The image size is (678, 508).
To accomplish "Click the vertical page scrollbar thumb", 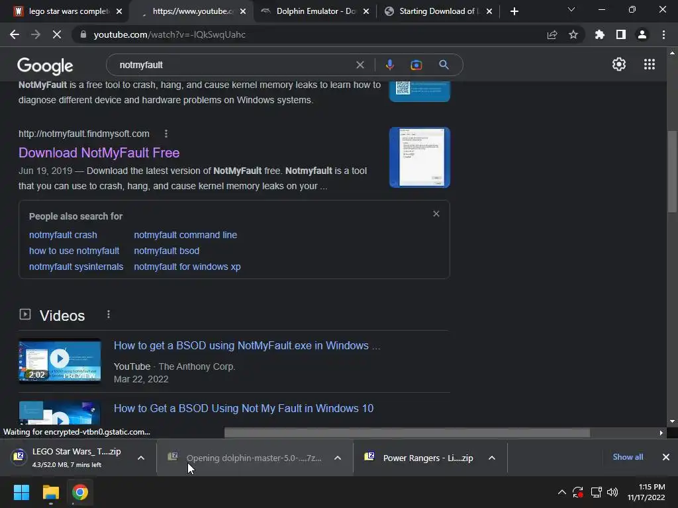I will point(672,171).
